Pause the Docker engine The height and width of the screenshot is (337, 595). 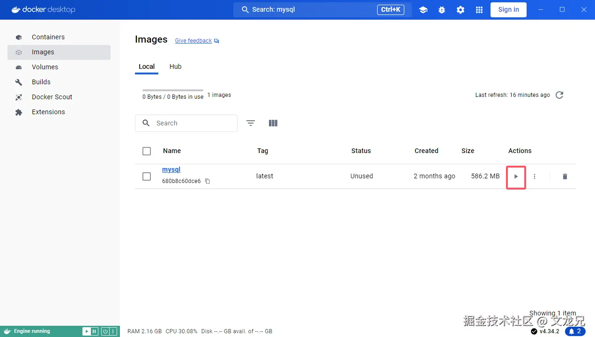click(x=94, y=331)
